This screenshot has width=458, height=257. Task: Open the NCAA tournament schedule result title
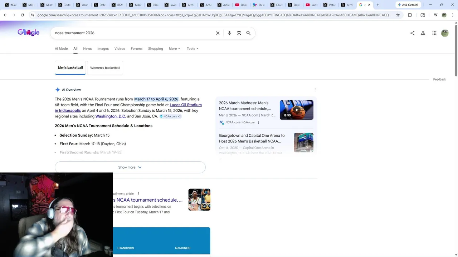click(147, 200)
